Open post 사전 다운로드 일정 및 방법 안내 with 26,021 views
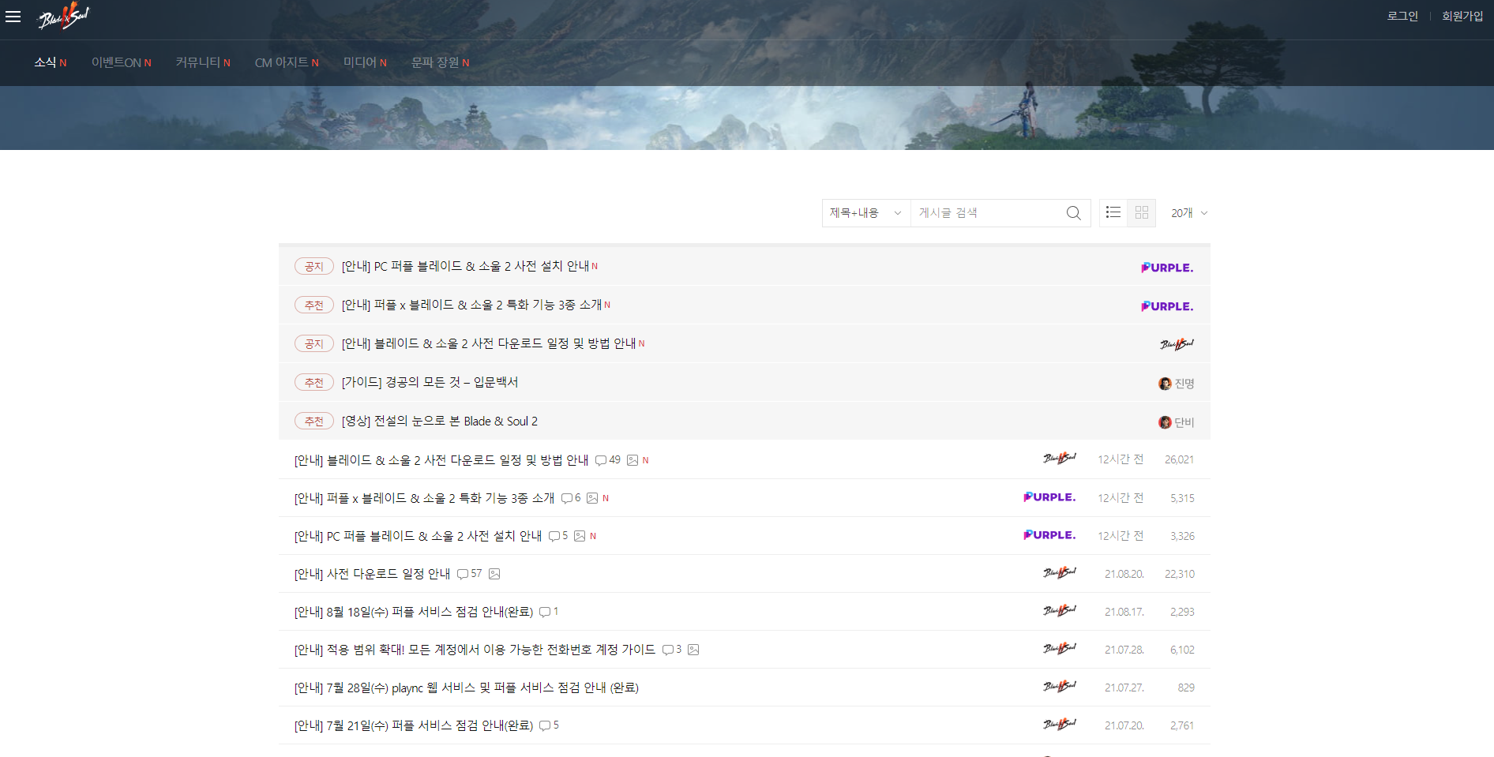Viewport: 1494px width, 757px height. (x=441, y=460)
